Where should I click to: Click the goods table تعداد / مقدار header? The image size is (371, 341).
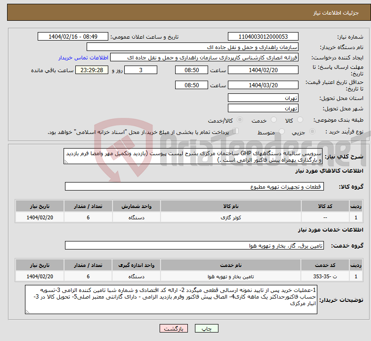[x=88, y=206]
